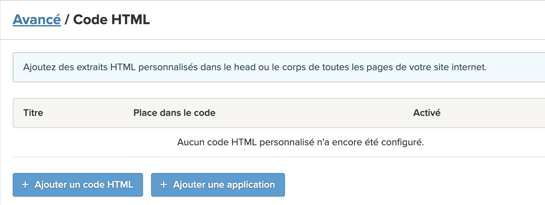Select the Place dans le code column header
This screenshot has width=545, height=205.
pos(174,113)
